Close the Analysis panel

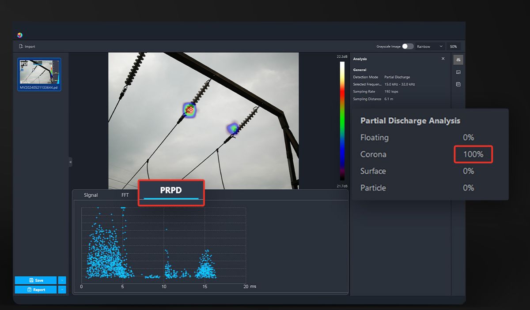click(443, 59)
